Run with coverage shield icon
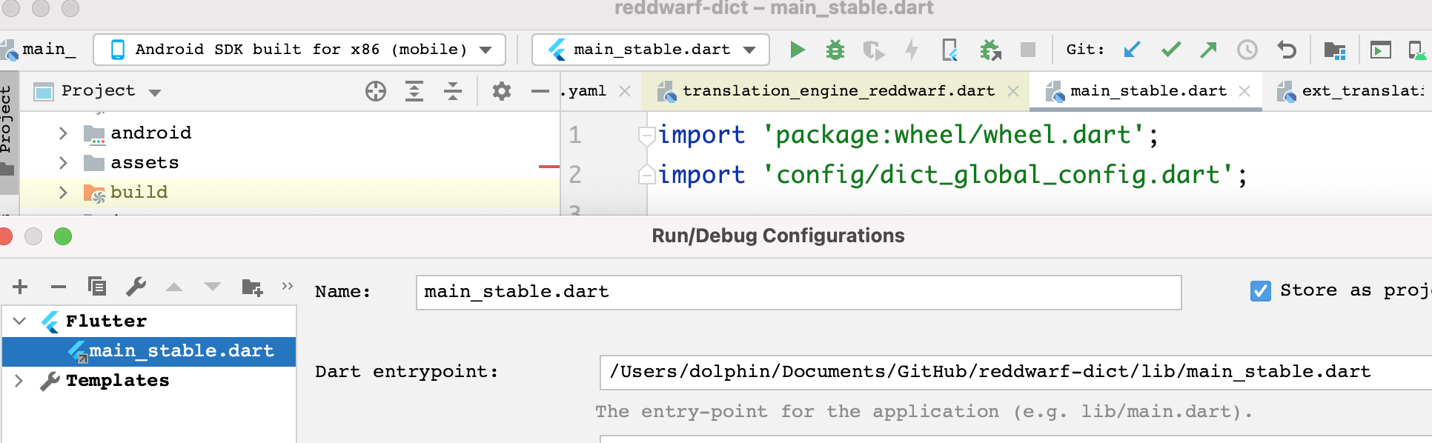 click(x=874, y=50)
